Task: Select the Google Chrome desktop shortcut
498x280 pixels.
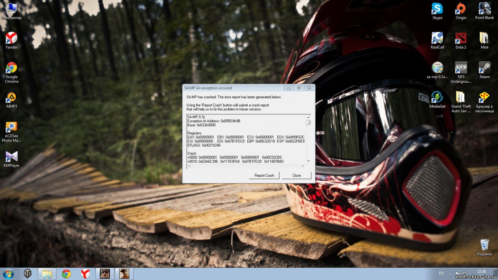Action: [x=12, y=72]
